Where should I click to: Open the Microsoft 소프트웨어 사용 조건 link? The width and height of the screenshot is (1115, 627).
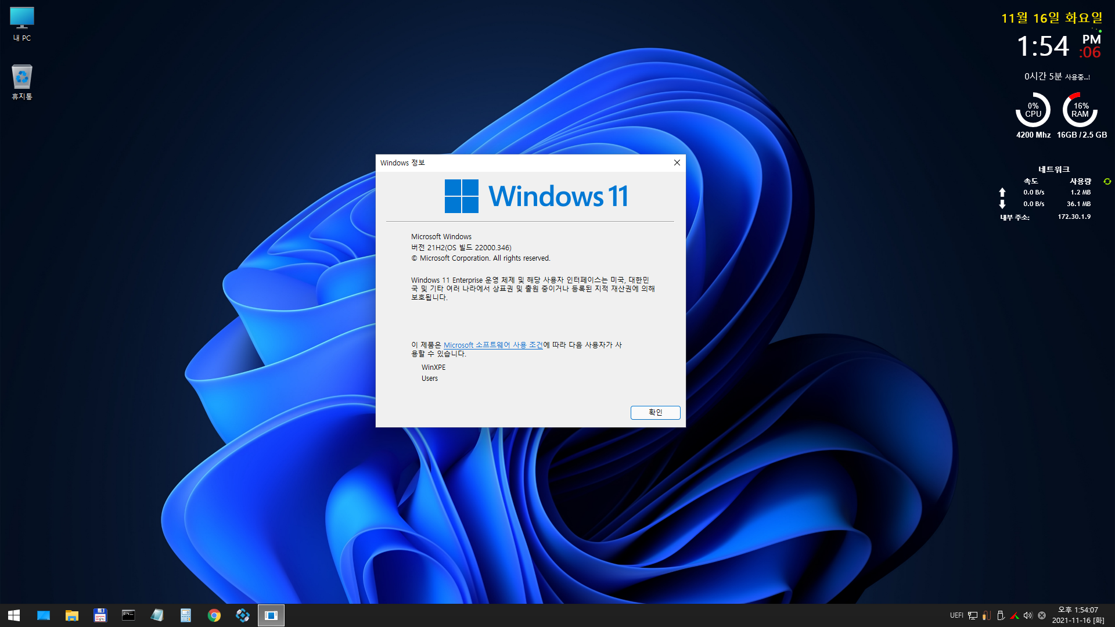pos(493,345)
